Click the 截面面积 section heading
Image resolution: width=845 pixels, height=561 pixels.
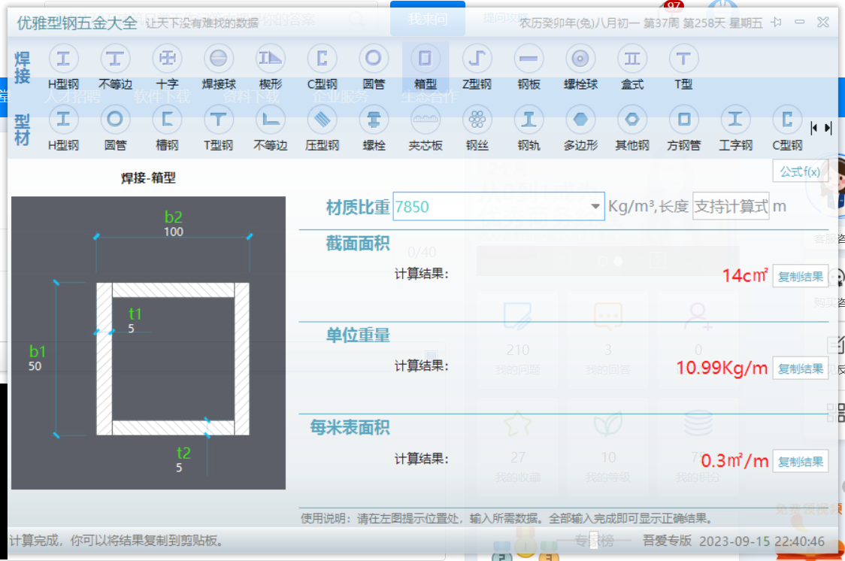coord(357,244)
